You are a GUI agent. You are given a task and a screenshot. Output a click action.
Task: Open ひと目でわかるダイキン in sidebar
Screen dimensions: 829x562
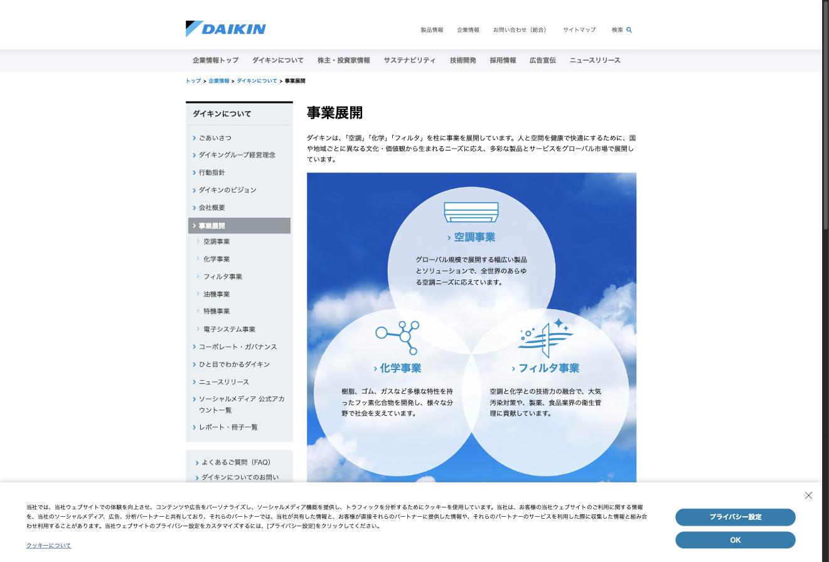coord(234,364)
